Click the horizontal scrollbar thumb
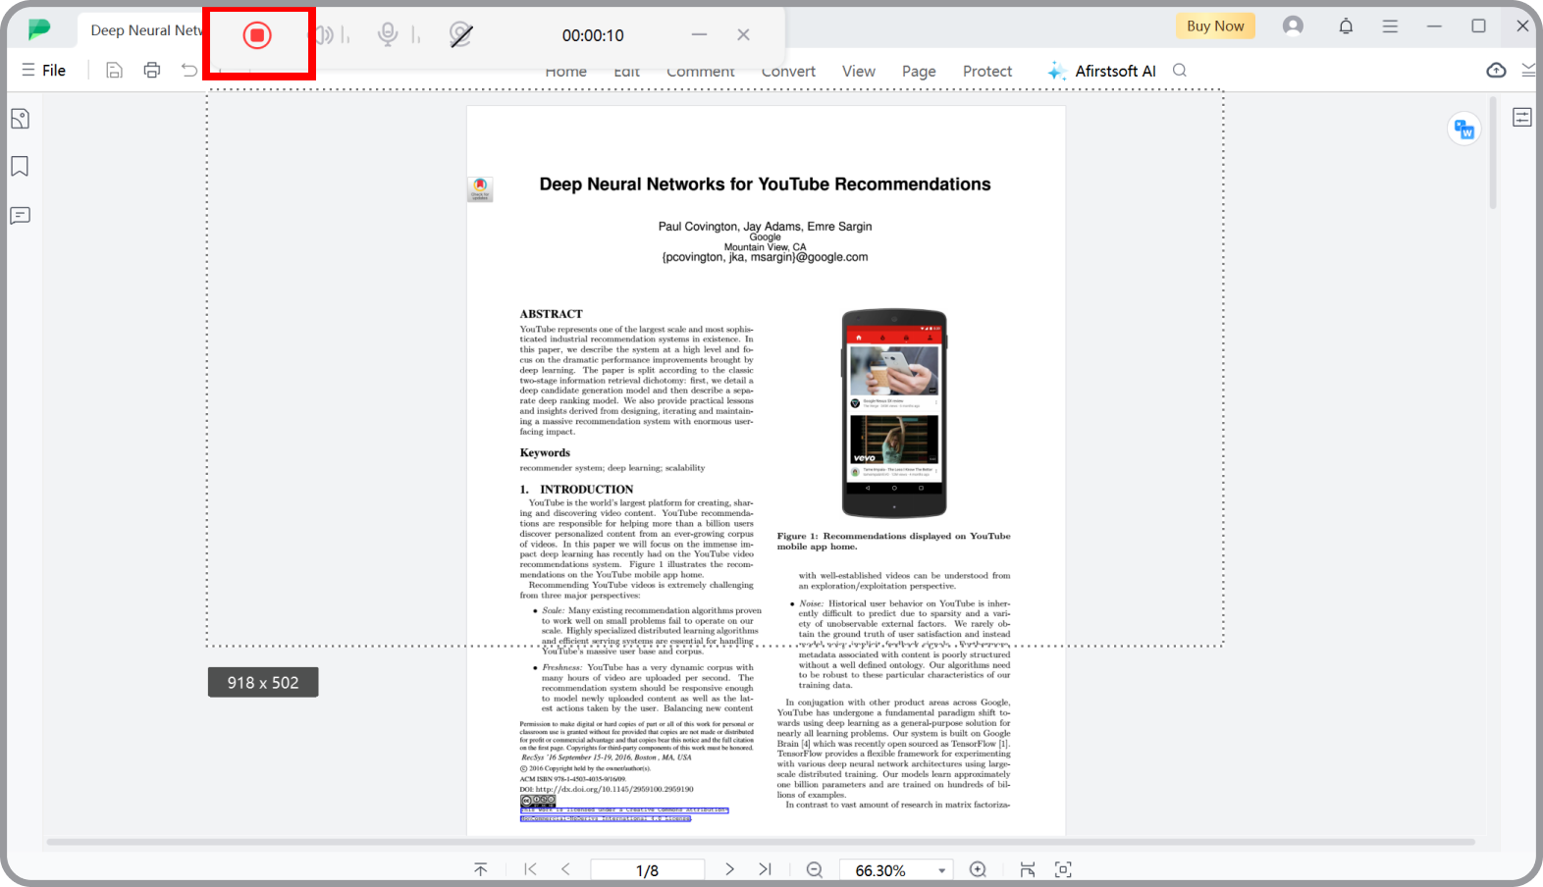 tap(761, 842)
